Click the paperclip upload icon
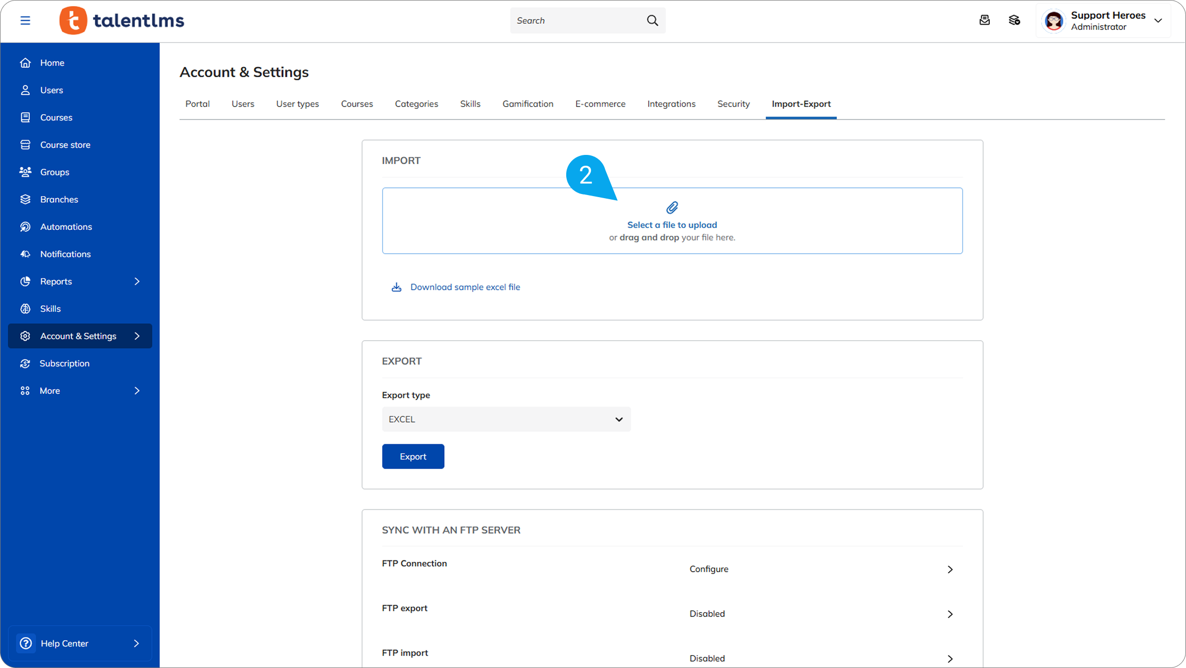This screenshot has width=1186, height=668. pos(672,207)
